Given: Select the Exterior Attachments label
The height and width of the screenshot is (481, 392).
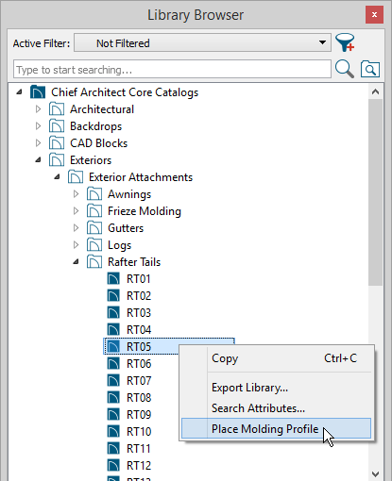Looking at the screenshot, I should (x=141, y=177).
